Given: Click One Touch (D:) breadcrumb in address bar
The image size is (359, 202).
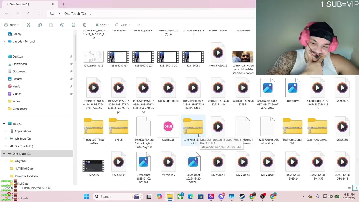Looking at the screenshot, I should coord(75,13).
